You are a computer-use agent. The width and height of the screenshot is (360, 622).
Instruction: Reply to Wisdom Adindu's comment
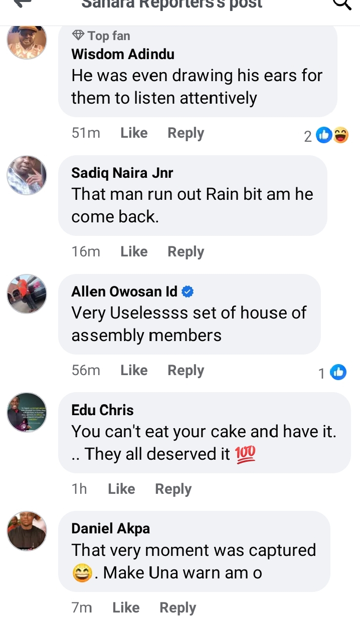tap(186, 133)
